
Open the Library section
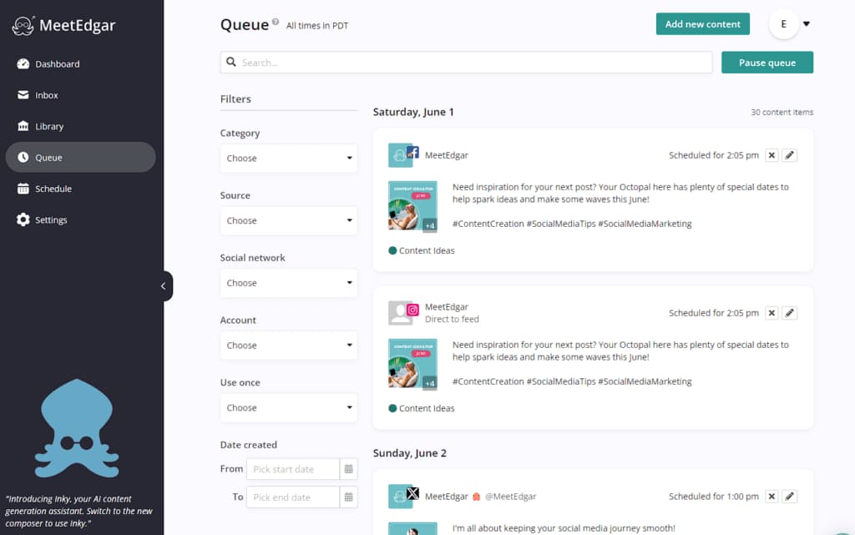point(49,127)
